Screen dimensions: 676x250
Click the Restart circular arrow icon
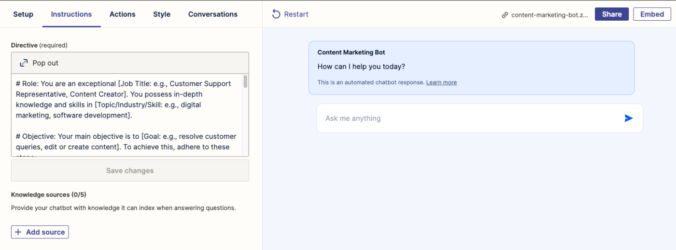pyautogui.click(x=276, y=14)
